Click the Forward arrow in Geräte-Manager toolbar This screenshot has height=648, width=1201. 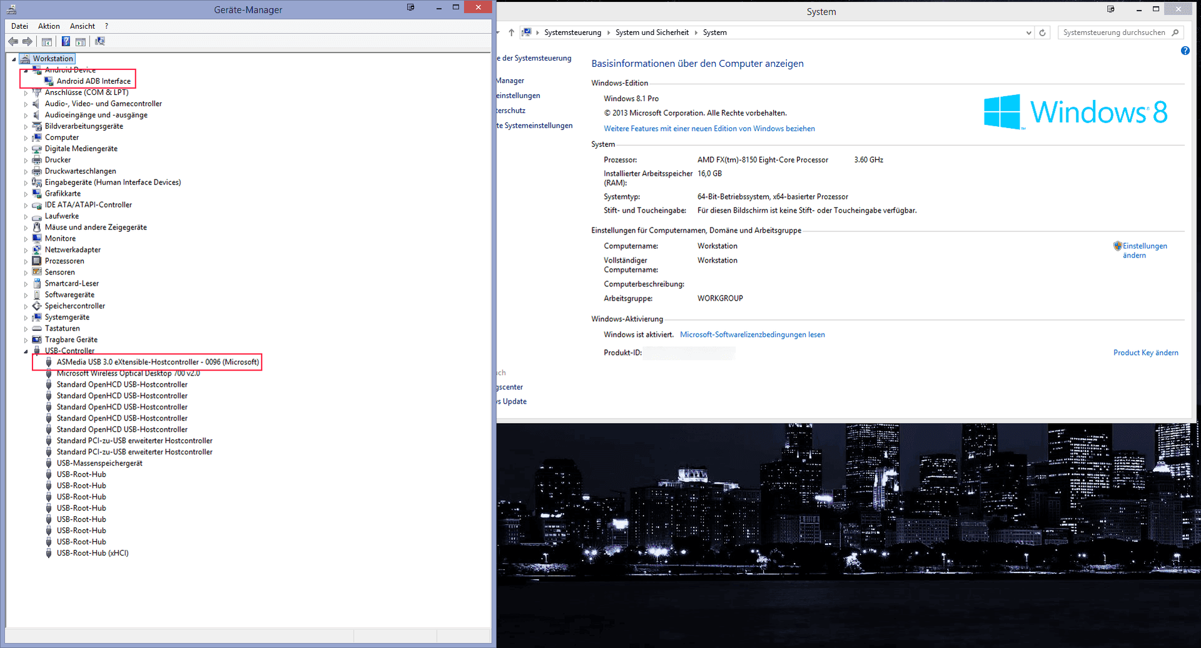coord(28,41)
